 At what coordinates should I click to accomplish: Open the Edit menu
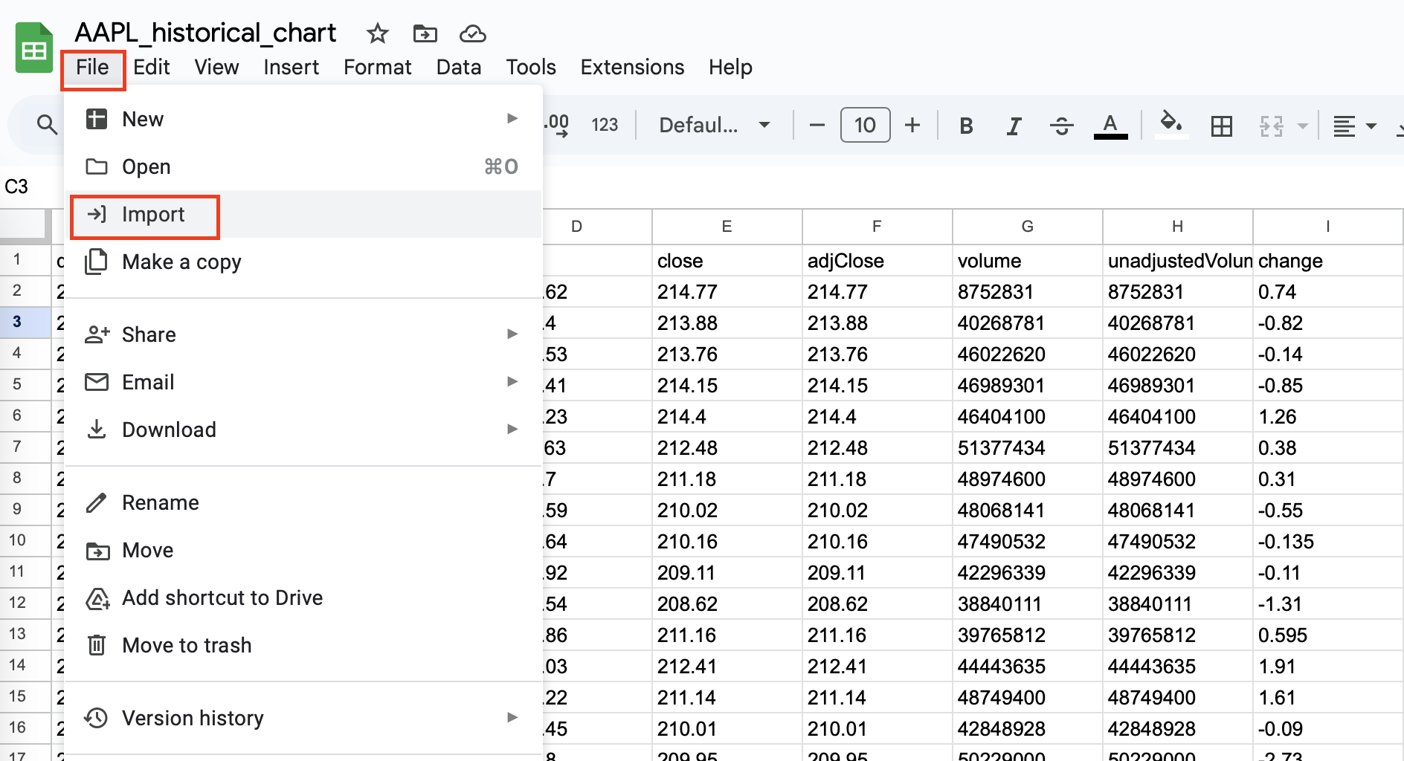[x=152, y=68]
